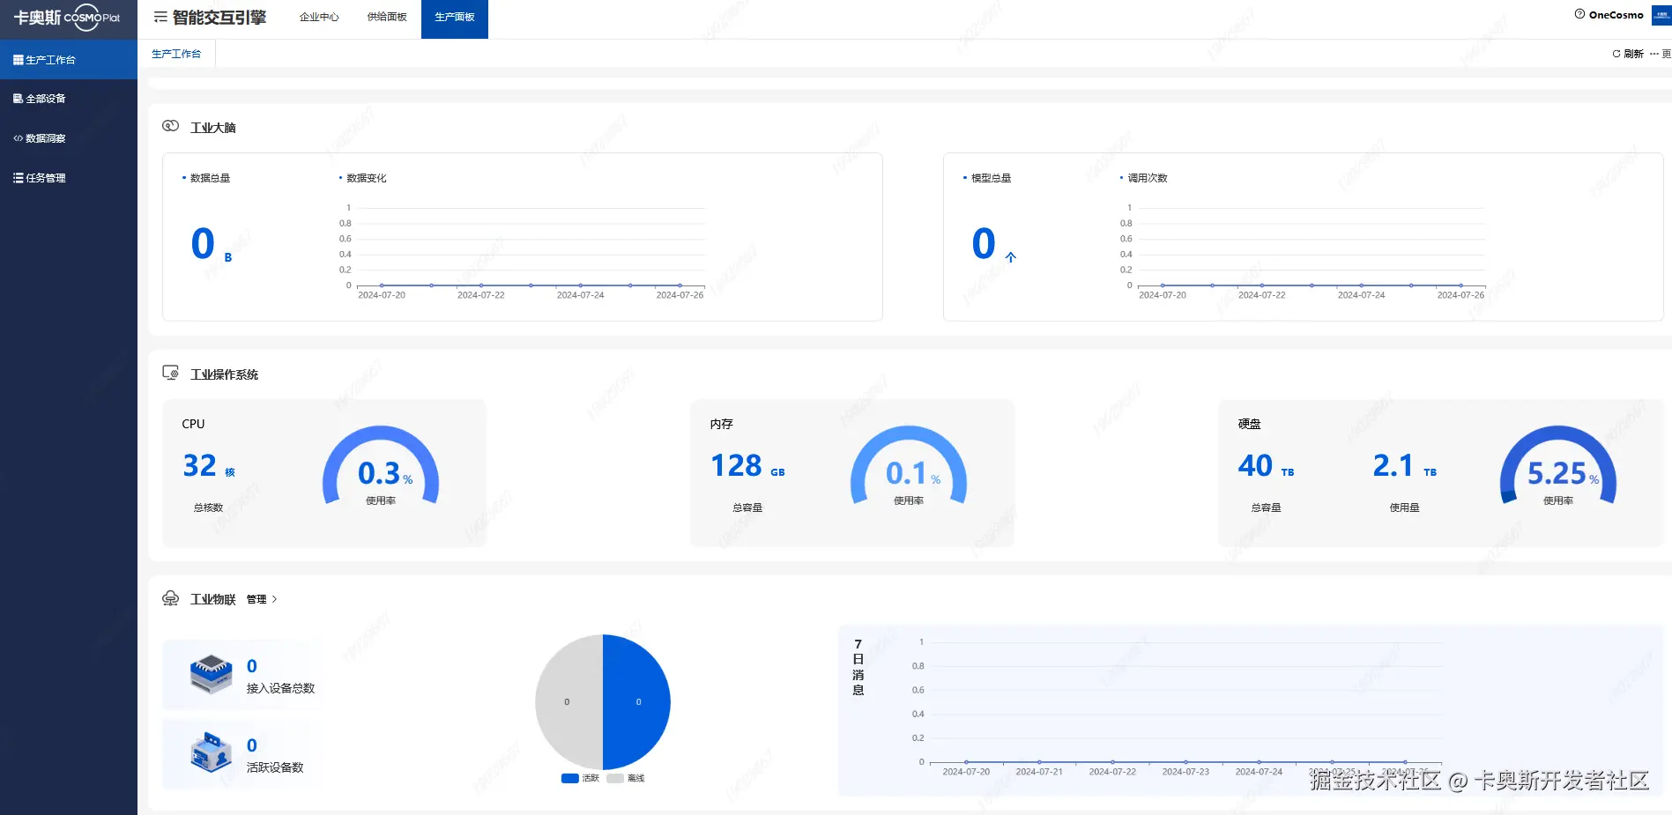Viewport: 1672px width, 815px height.
Task: Expand the 管理 chevron next to 工业物联
Action: coord(274,599)
